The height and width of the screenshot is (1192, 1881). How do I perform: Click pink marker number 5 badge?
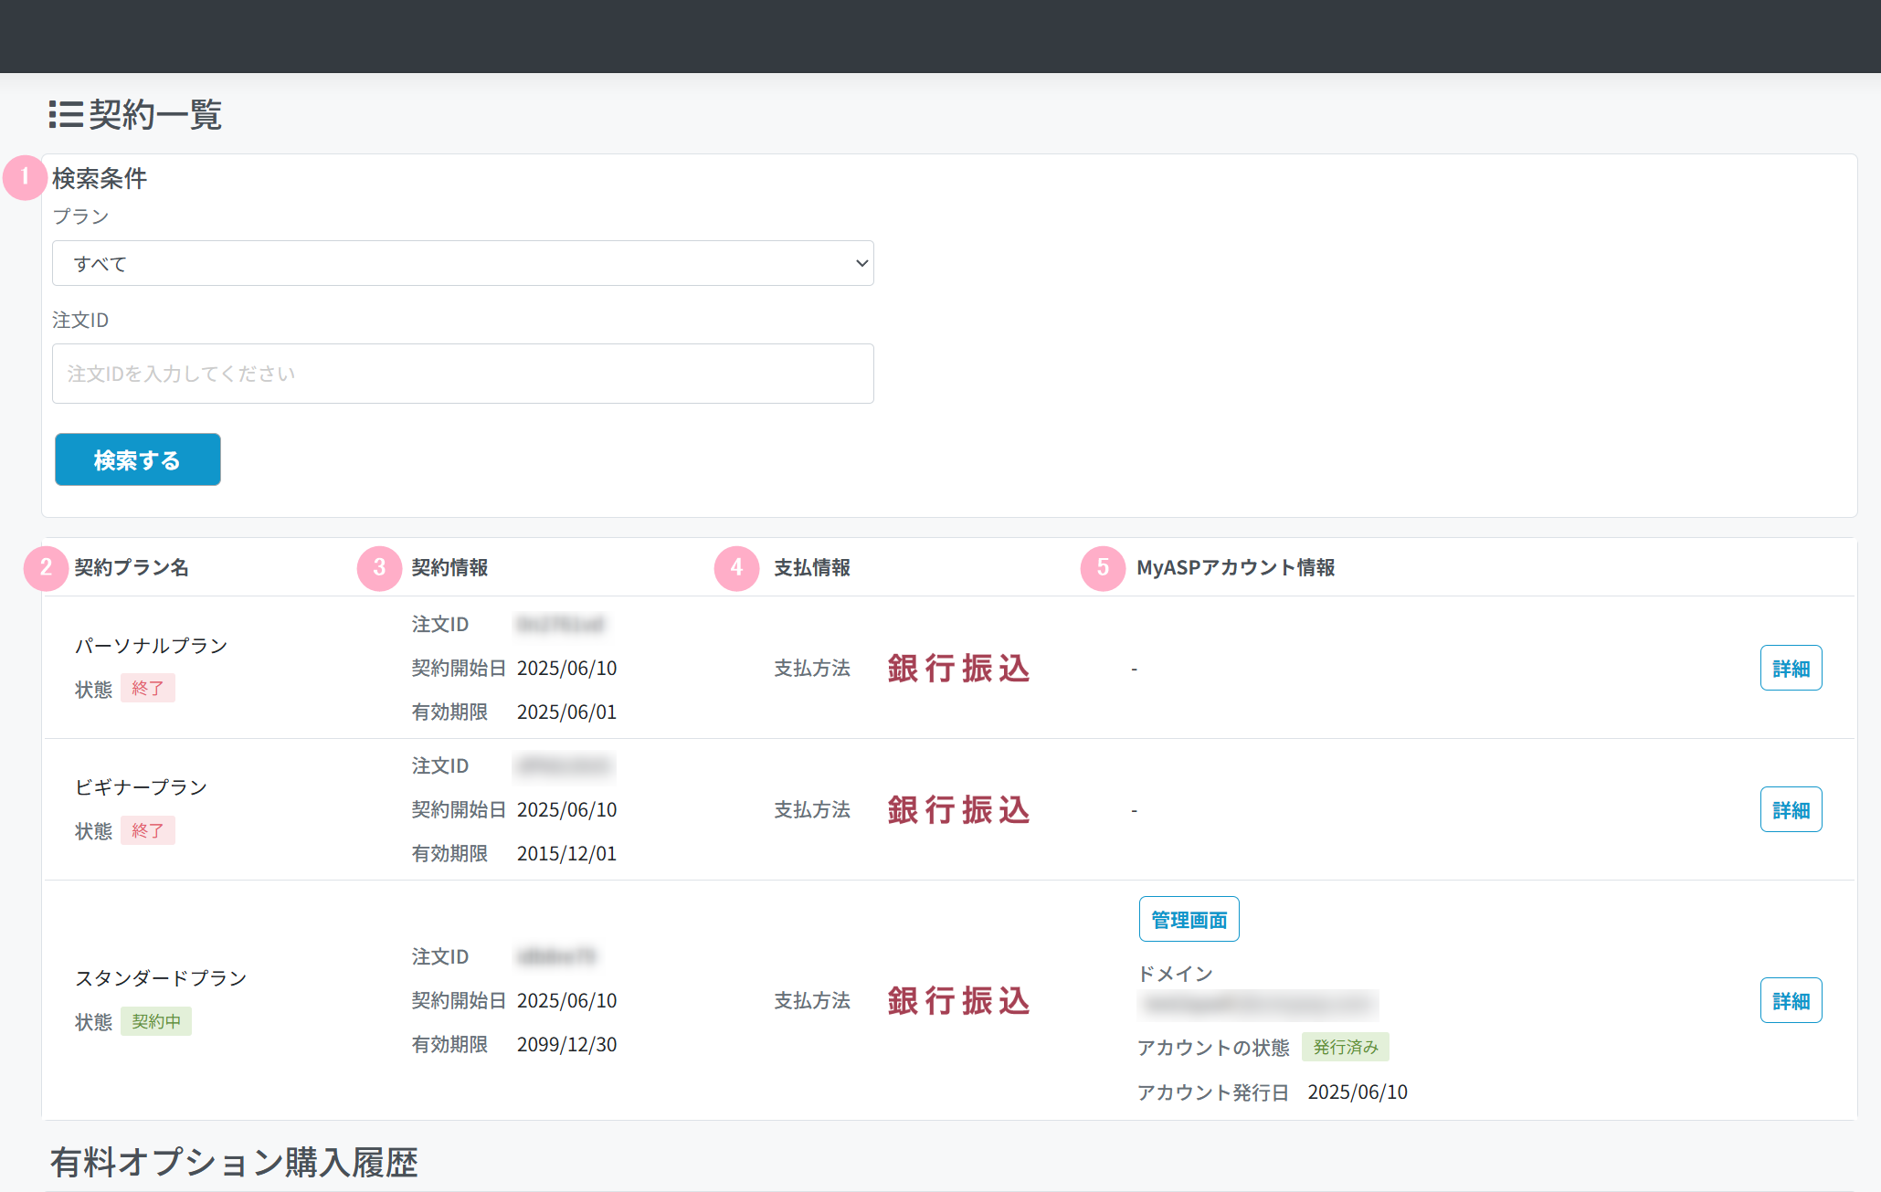coord(1103,568)
